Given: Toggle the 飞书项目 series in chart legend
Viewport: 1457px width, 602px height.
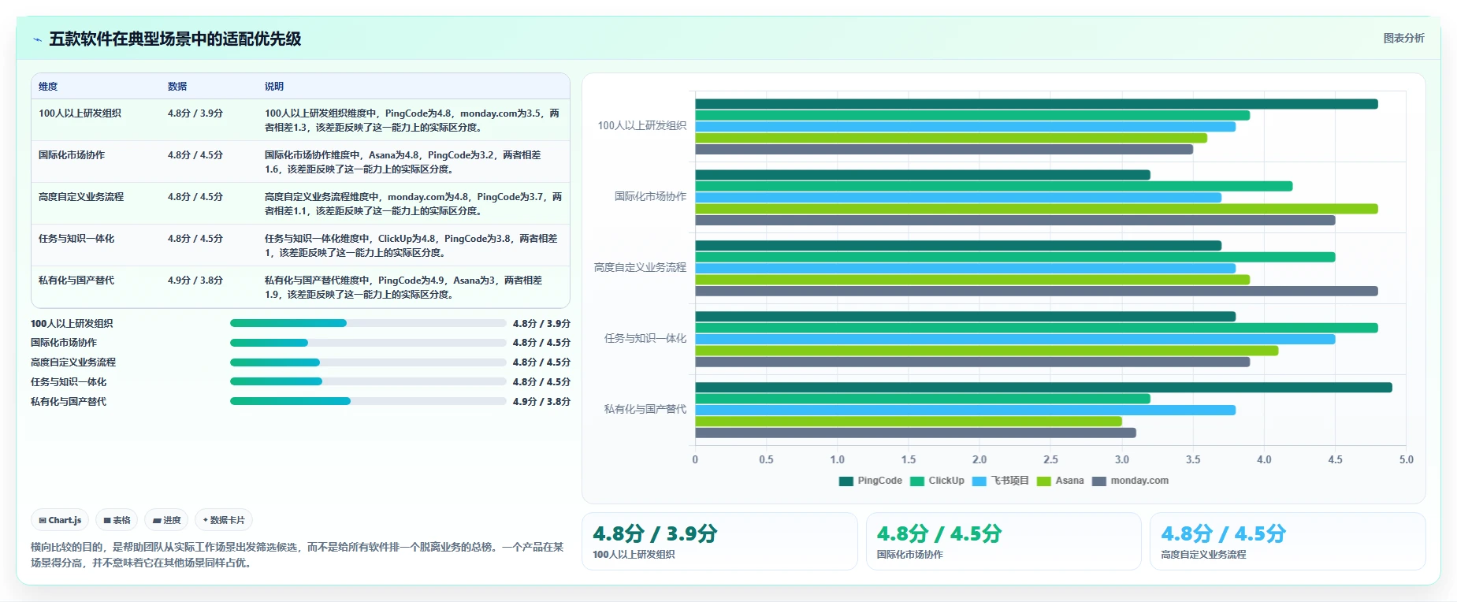Looking at the screenshot, I should [1001, 481].
